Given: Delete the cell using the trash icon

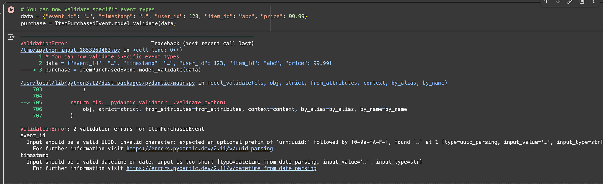Looking at the screenshot, I should coord(582,2).
